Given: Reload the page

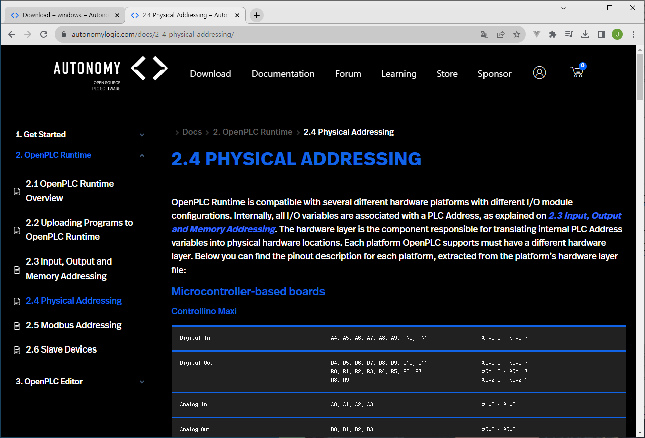Looking at the screenshot, I should [x=44, y=34].
